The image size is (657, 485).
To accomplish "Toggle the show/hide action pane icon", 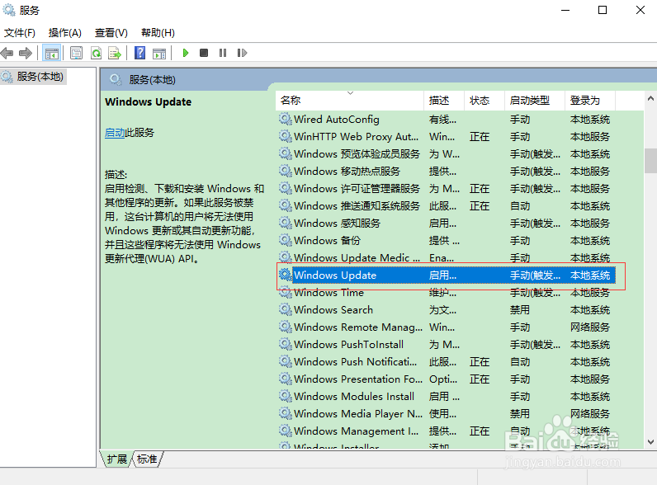I will click(x=159, y=53).
